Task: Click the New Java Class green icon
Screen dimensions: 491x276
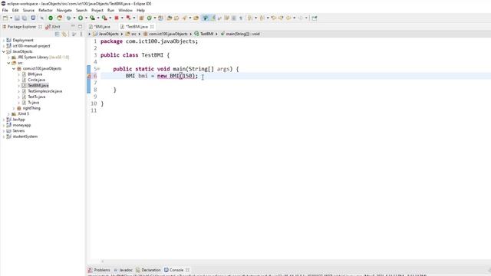Action: click(x=150, y=18)
